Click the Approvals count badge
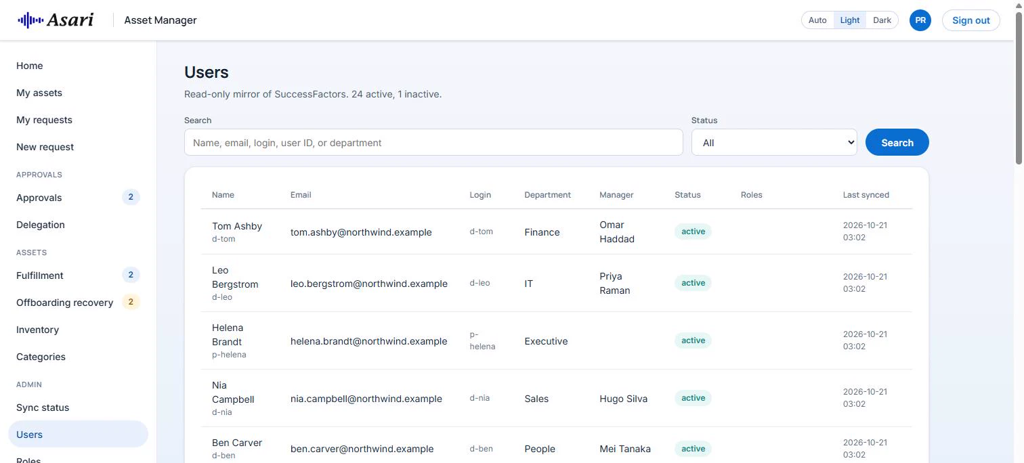Image resolution: width=1024 pixels, height=463 pixels. (131, 197)
